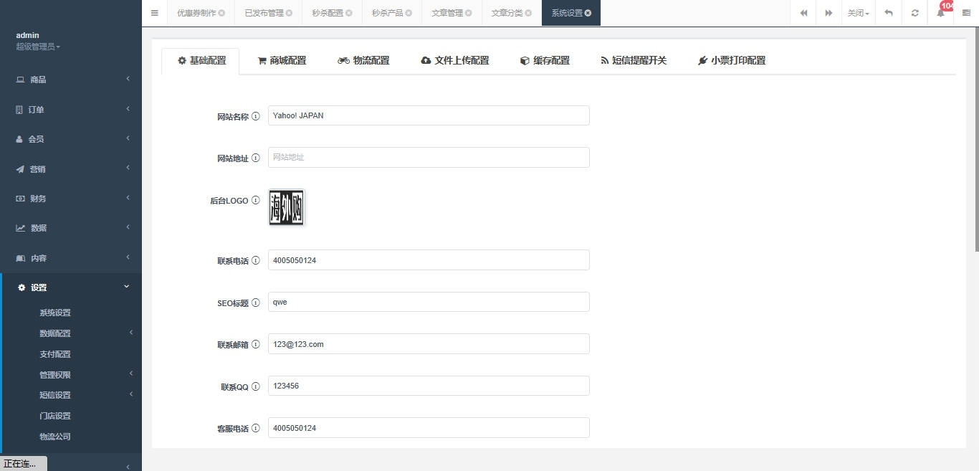Screen dimensions: 979x471
Task: Close the 系统设置 tab with its x icon
Action: pyautogui.click(x=588, y=13)
